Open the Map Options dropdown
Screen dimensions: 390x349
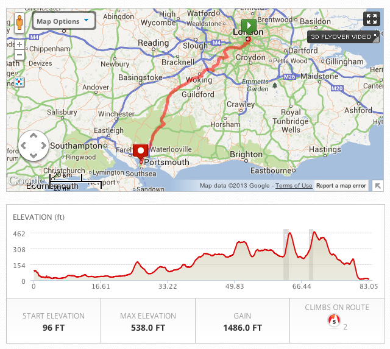64,21
